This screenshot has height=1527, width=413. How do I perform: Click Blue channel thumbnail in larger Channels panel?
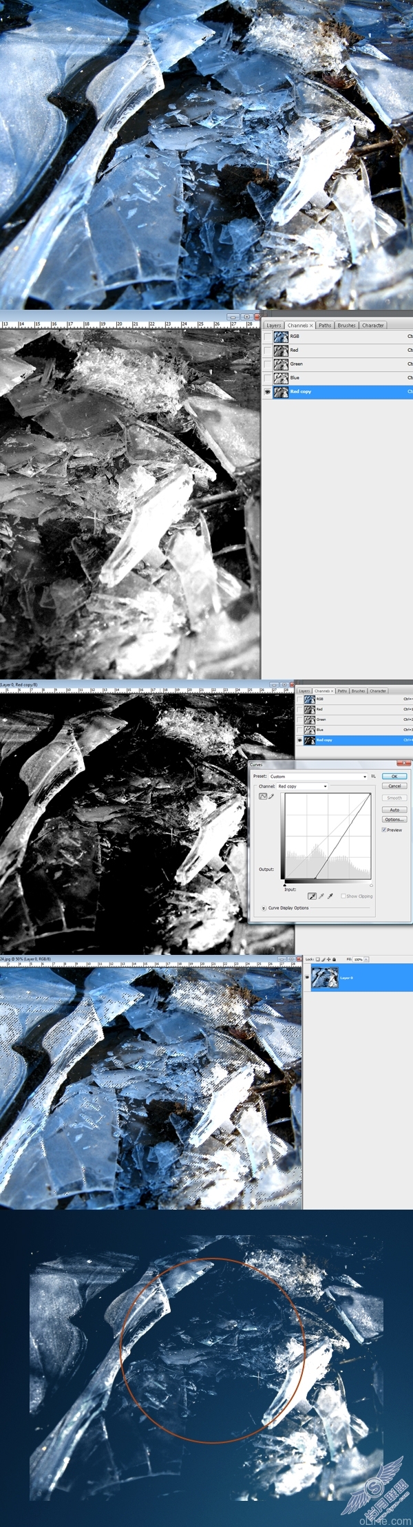[x=281, y=378]
